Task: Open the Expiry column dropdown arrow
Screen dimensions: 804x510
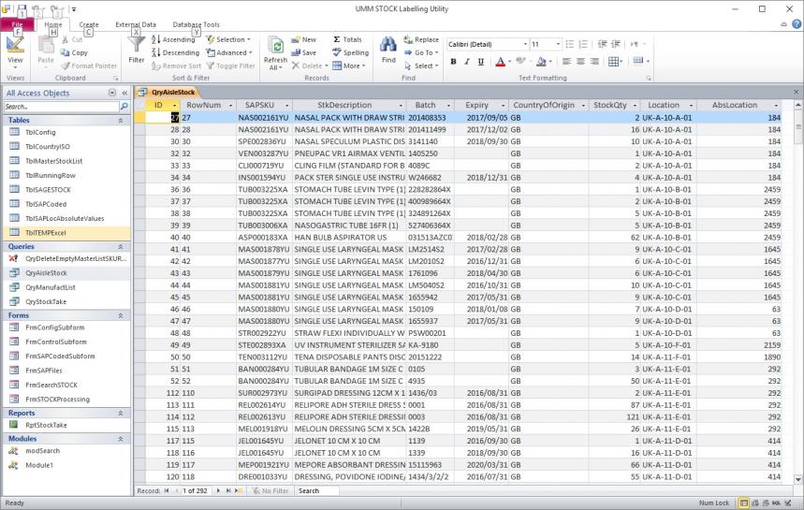Action: (x=503, y=105)
